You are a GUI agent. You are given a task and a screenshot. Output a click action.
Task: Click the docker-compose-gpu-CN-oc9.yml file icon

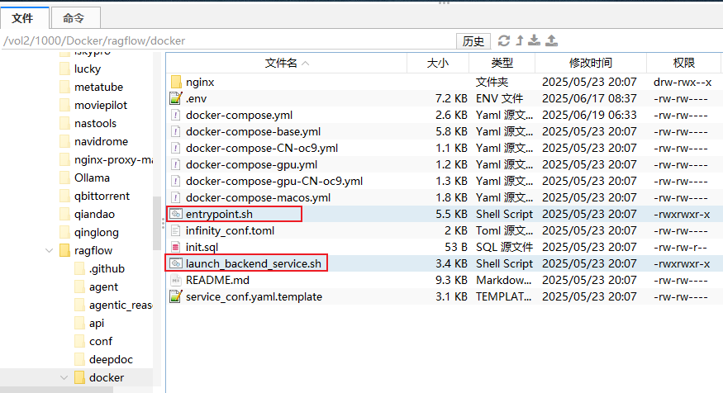point(175,181)
